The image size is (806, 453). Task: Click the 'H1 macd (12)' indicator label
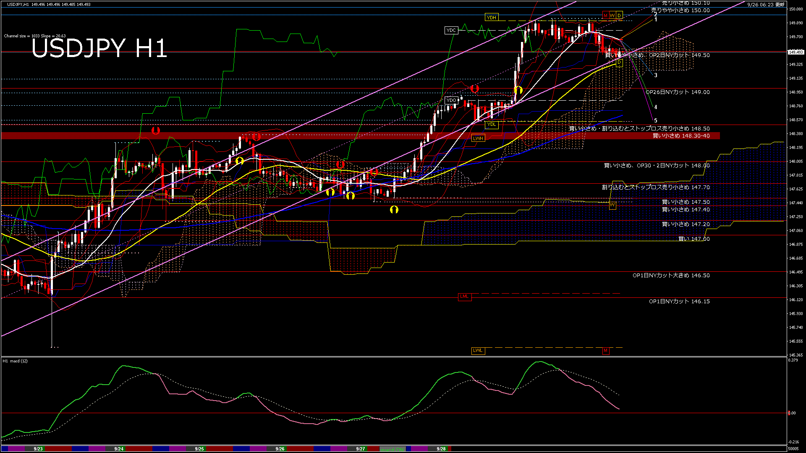[x=15, y=361]
